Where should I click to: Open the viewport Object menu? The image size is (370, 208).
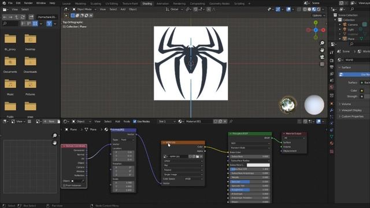(x=132, y=9)
